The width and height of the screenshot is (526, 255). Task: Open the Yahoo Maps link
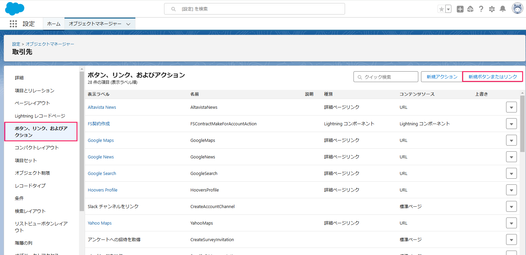point(100,223)
